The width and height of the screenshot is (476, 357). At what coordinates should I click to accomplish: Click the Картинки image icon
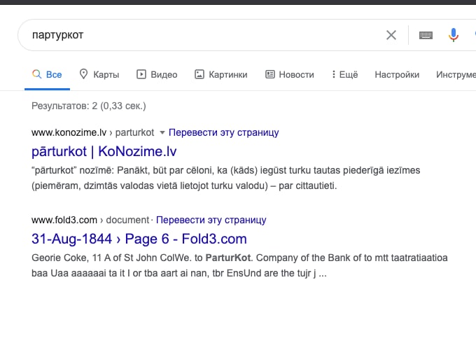click(199, 74)
